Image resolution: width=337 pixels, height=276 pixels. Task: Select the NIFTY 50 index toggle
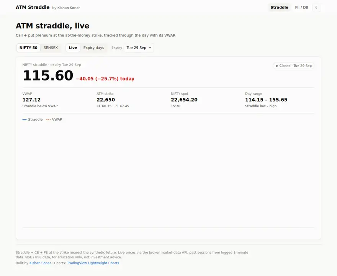(28, 48)
